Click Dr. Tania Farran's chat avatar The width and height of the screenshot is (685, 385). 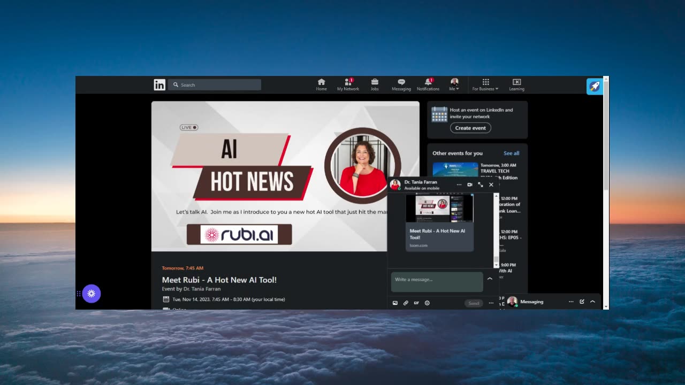tap(395, 184)
